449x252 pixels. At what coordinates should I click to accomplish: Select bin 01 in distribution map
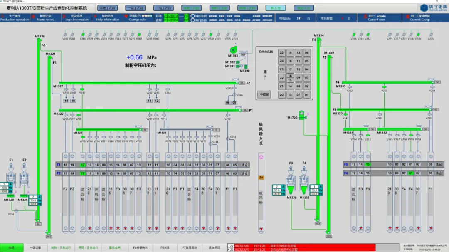click(x=307, y=95)
